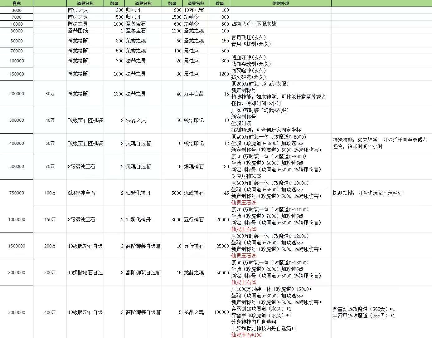Image resolution: width=432 pixels, height=338 pixels.
Task: Click the 原200万时装 appearance cell
Action: [x=280, y=94]
